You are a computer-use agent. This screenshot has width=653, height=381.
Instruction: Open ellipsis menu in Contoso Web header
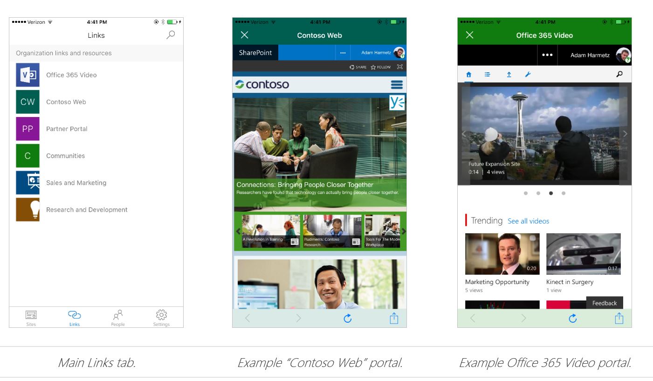343,53
